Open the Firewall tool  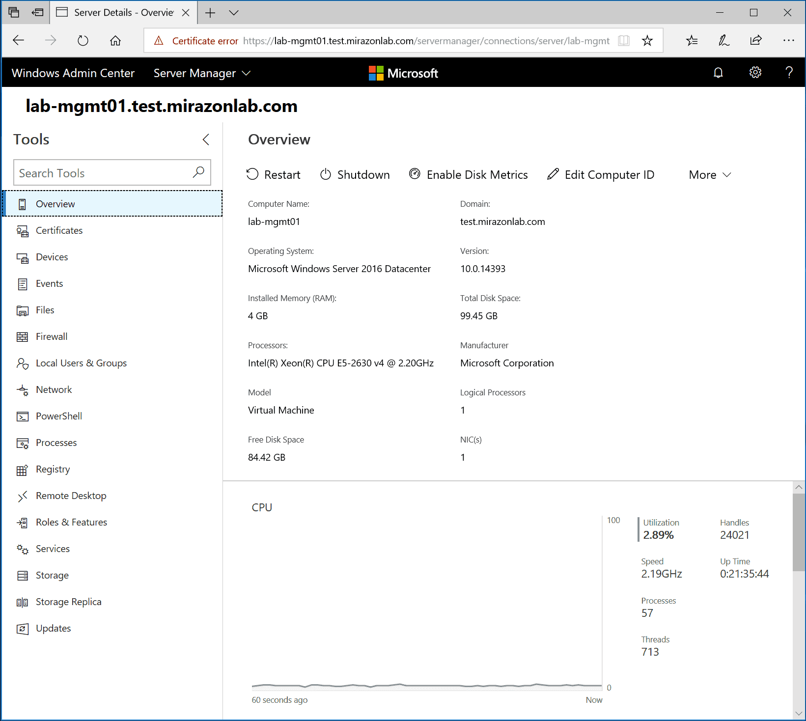point(52,336)
